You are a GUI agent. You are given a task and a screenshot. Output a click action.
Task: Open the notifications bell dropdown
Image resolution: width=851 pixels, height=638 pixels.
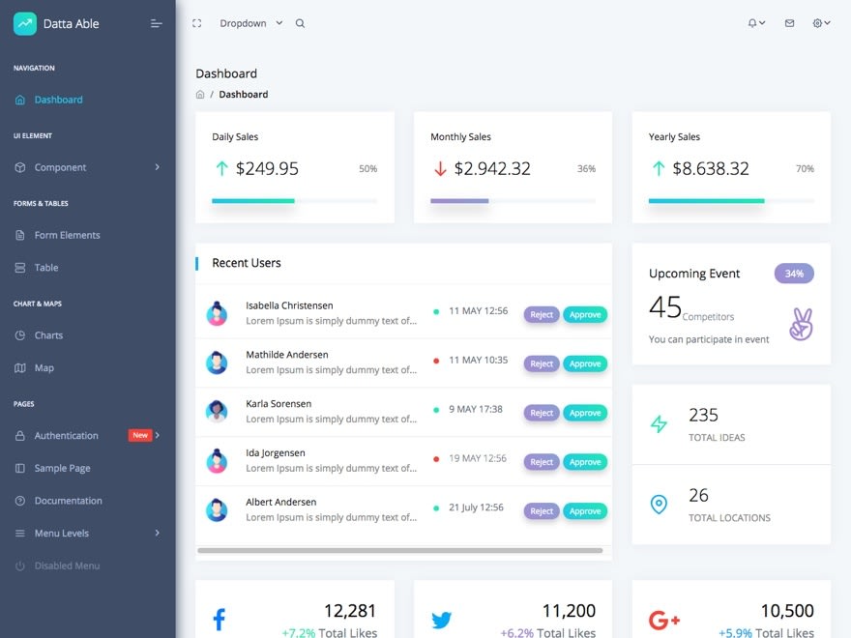click(x=756, y=23)
